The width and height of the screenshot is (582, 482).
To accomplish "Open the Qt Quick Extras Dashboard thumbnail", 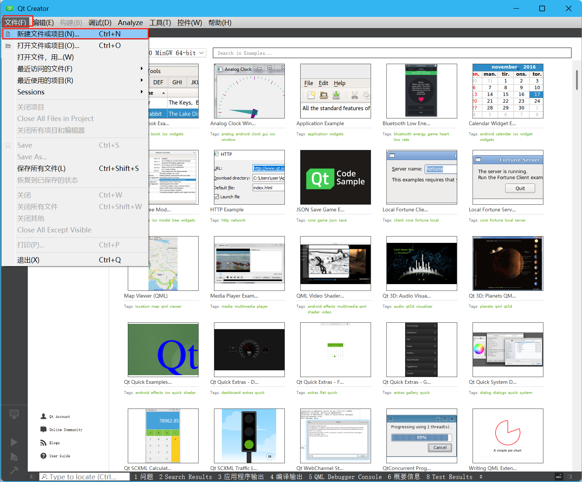I will [x=249, y=350].
